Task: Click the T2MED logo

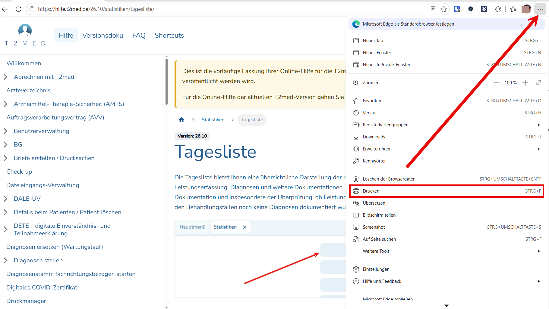Action: (25, 35)
